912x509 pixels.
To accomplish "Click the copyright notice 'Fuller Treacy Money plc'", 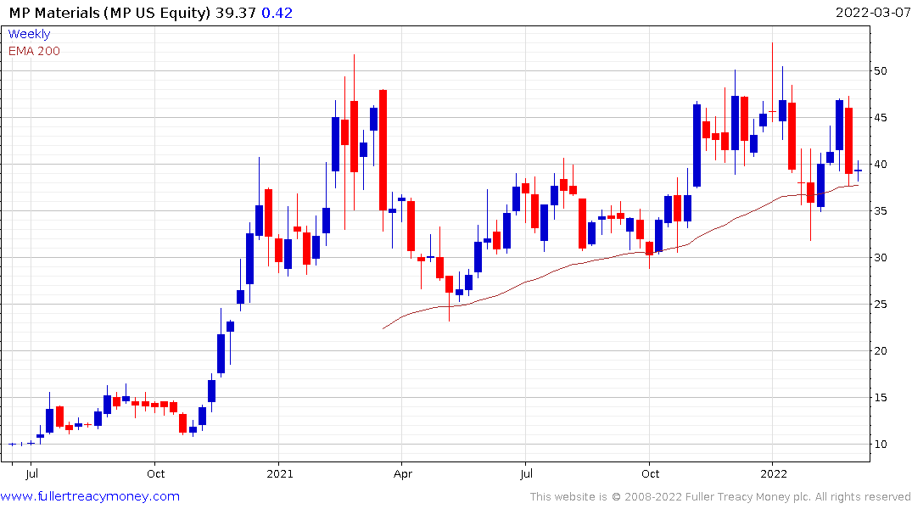I will [748, 497].
